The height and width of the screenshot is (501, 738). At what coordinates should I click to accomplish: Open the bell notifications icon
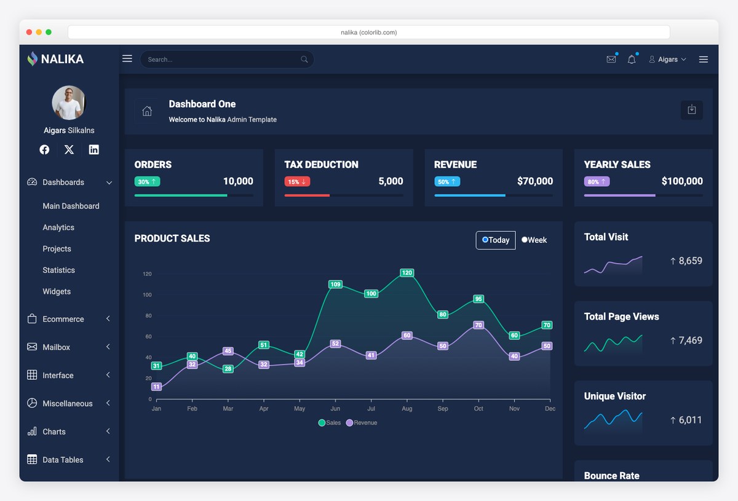[x=632, y=60]
